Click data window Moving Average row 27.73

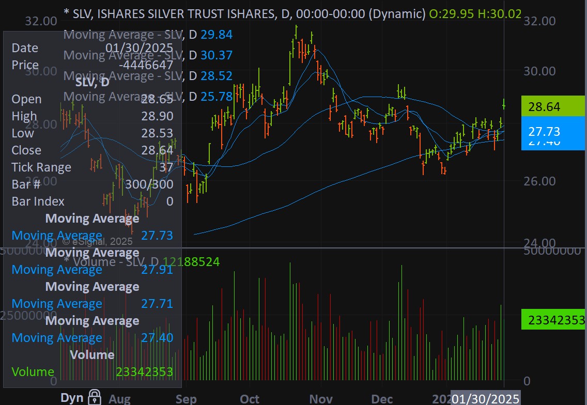(x=92, y=236)
